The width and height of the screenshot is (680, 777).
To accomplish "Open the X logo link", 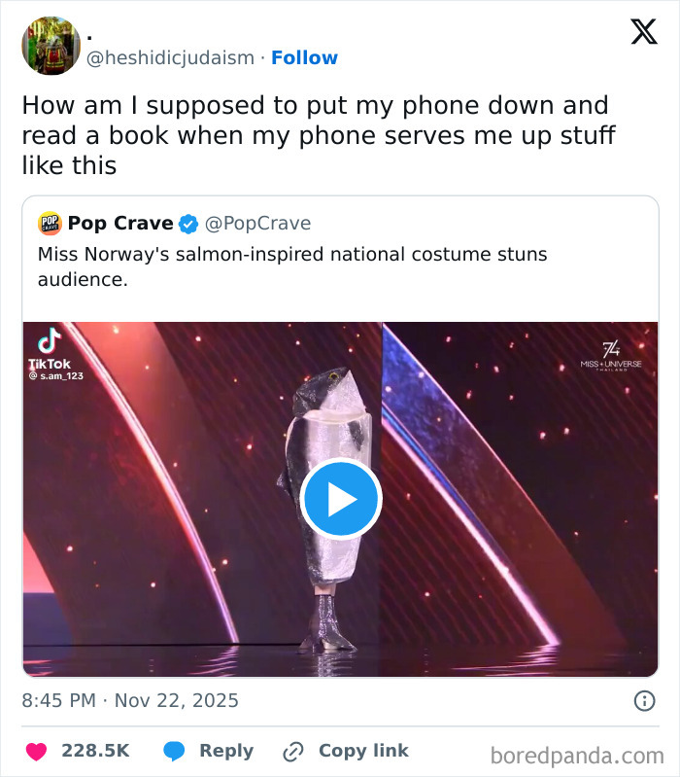I will click(643, 33).
